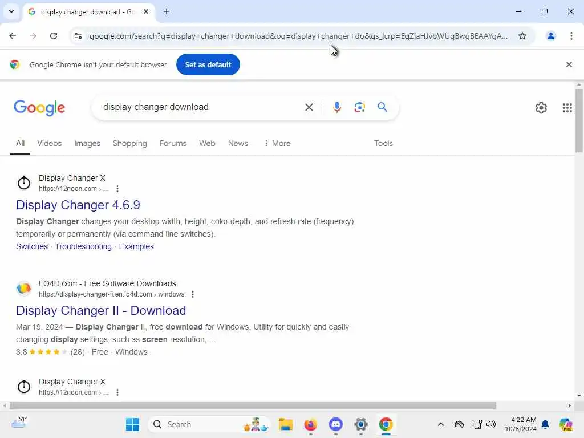
Task: Switch to the Images tab
Action: click(x=87, y=143)
